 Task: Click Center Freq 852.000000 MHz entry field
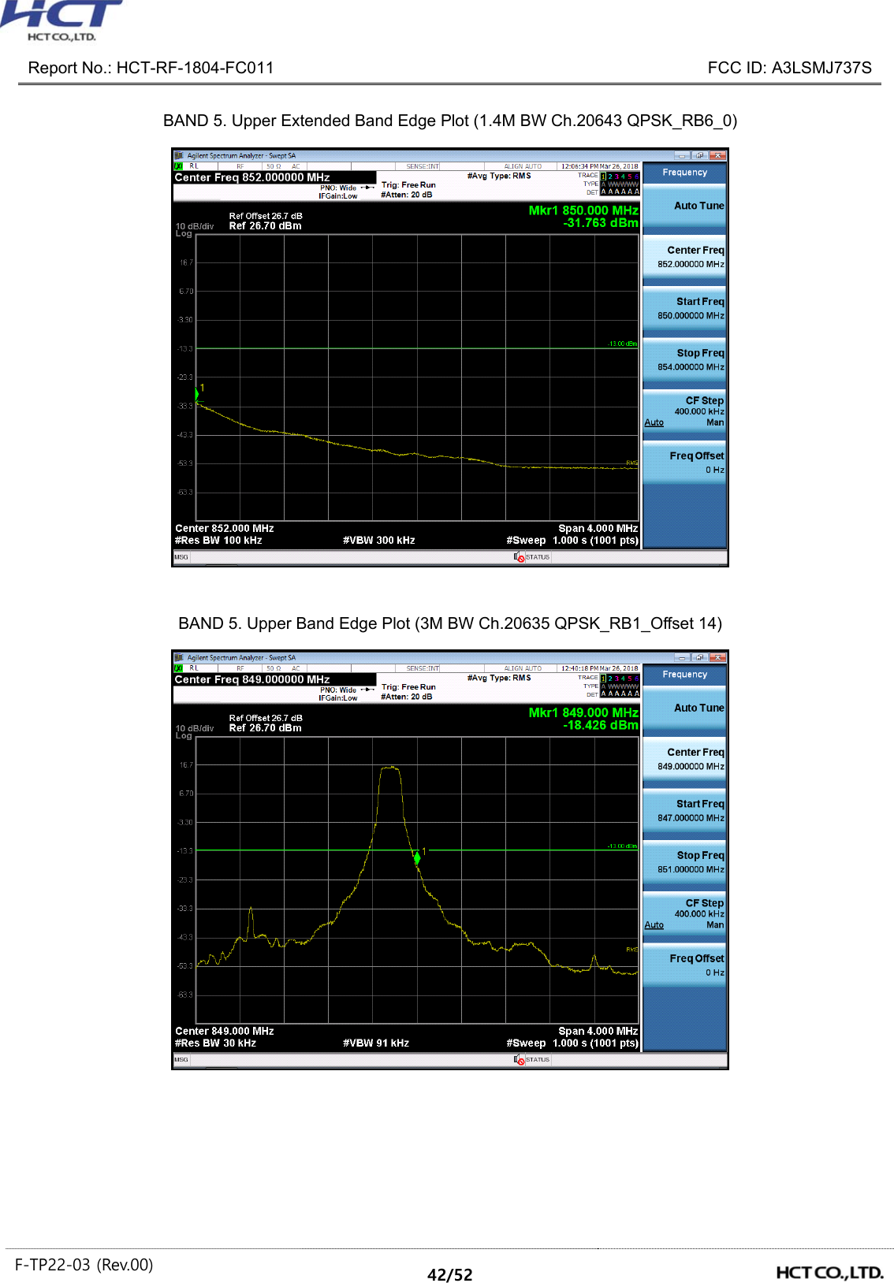274,178
